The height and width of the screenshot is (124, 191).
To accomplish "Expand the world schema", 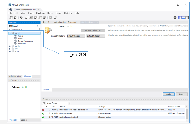I will point(10,51).
